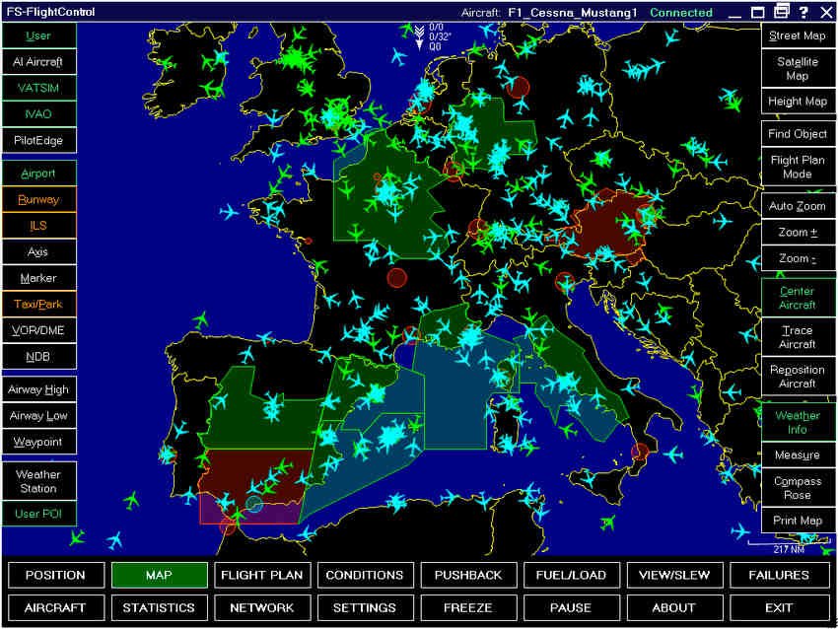Show the Compass Rose overlay

point(797,487)
